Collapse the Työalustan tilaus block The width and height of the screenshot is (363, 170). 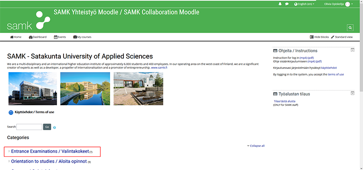click(x=353, y=93)
